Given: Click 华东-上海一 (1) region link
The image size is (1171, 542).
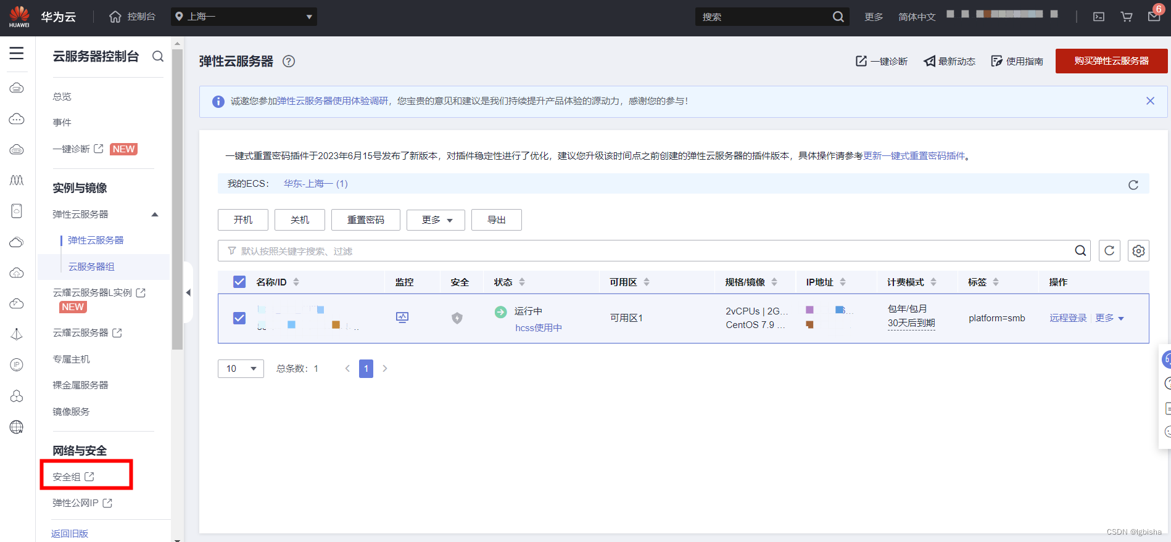Looking at the screenshot, I should pos(316,184).
